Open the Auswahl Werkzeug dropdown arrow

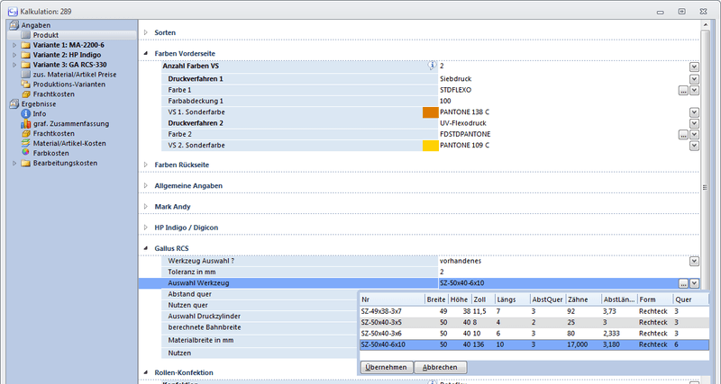[x=694, y=283]
